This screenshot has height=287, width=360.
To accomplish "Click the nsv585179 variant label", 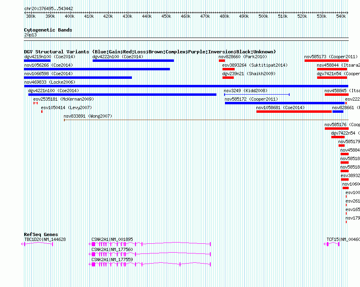I will click(x=349, y=141).
